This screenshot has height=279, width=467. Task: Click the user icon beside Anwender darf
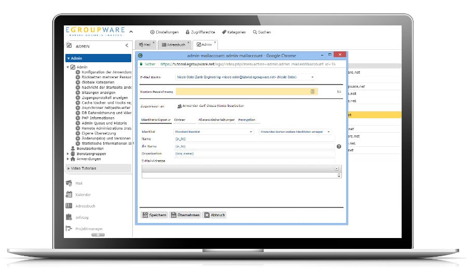click(x=180, y=106)
